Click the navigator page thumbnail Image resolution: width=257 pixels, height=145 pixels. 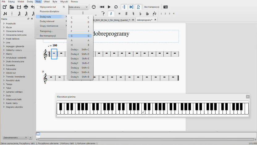tap(38, 134)
